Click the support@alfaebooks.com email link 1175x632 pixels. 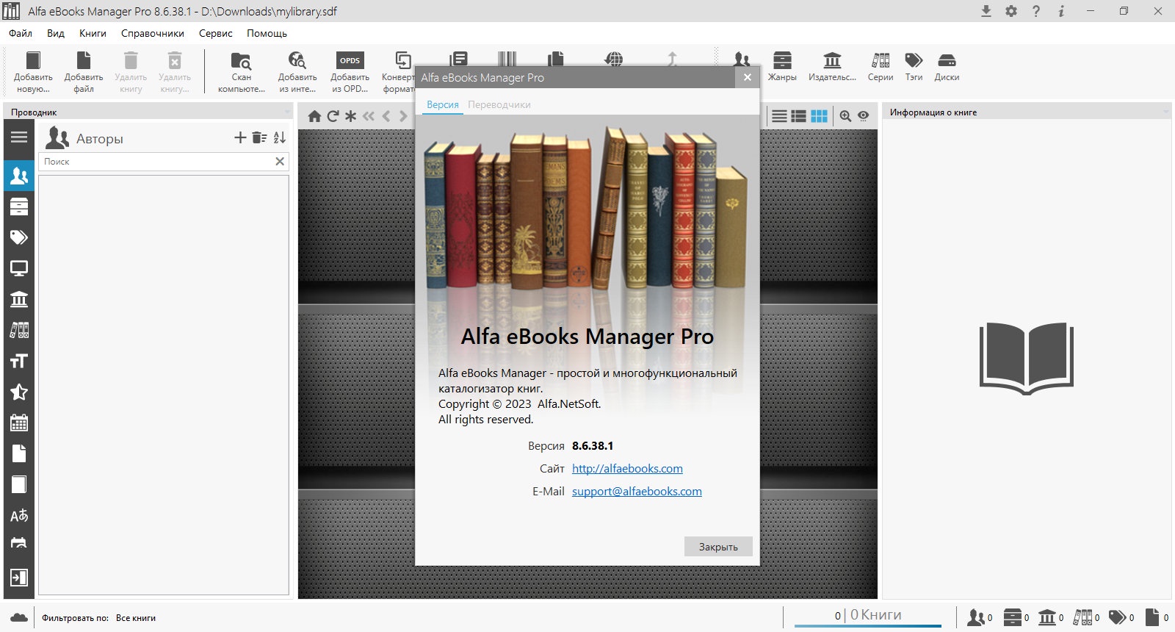pyautogui.click(x=637, y=491)
